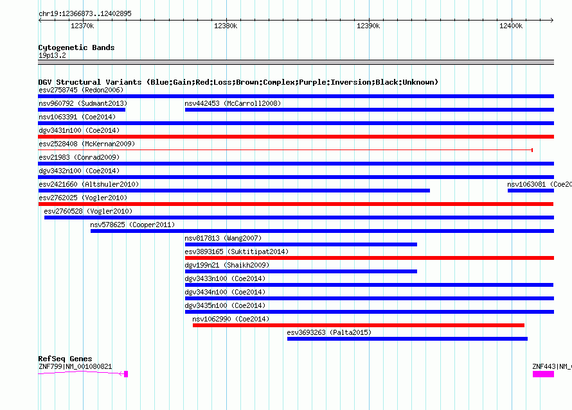This screenshot has width=572, height=410.
Task: Click the 12370k ruler tick label
Action: 82,26
